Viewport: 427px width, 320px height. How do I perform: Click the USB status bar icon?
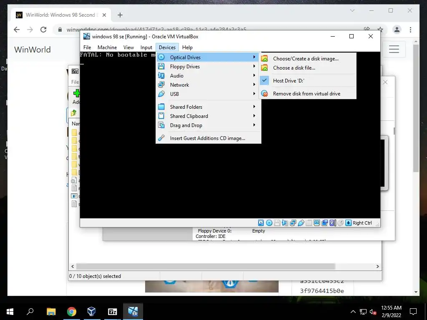click(301, 223)
